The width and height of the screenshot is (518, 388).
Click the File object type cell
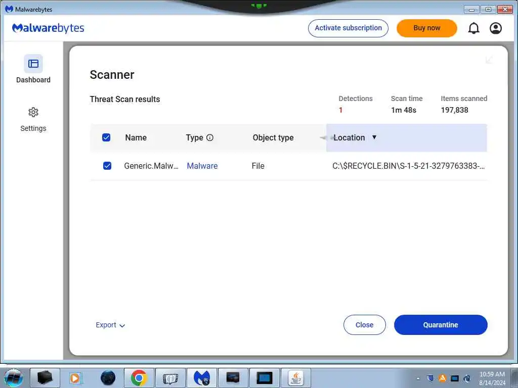pos(258,166)
